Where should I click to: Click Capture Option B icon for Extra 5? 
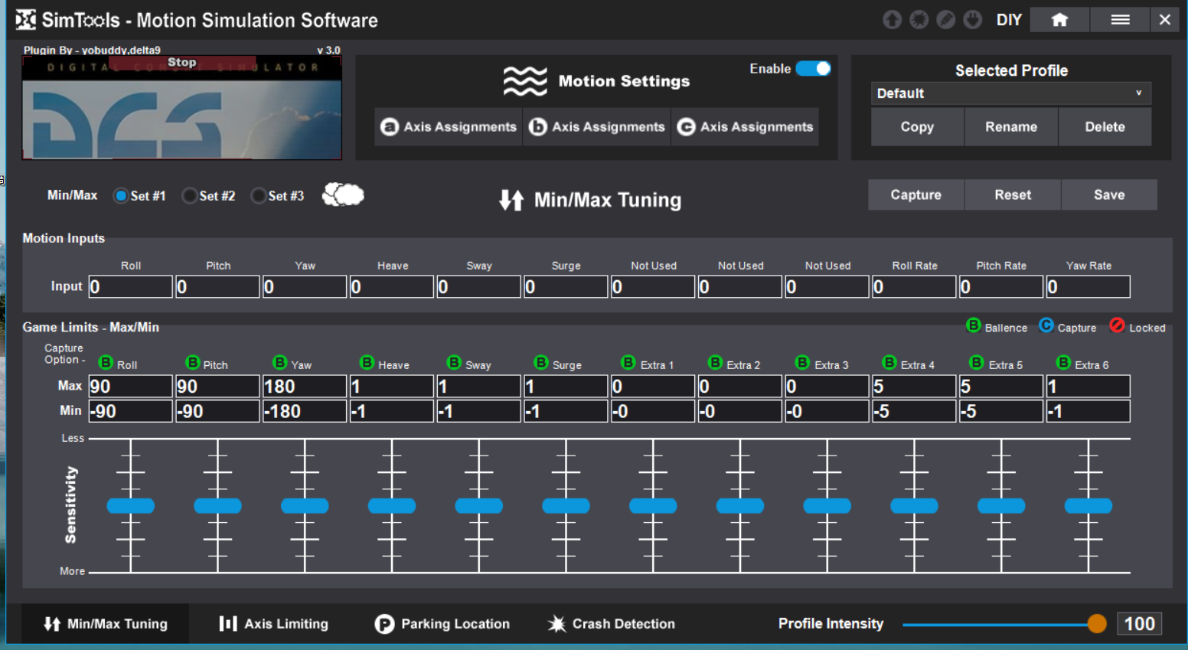tap(977, 362)
